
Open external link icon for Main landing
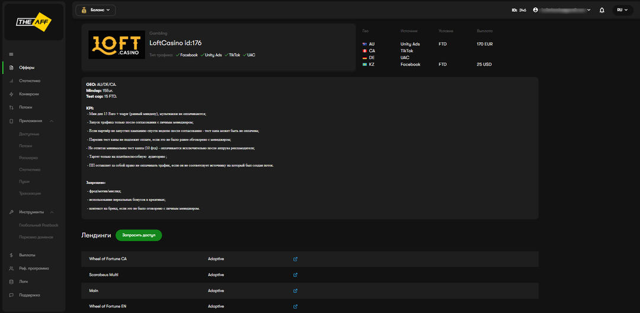[x=295, y=291]
